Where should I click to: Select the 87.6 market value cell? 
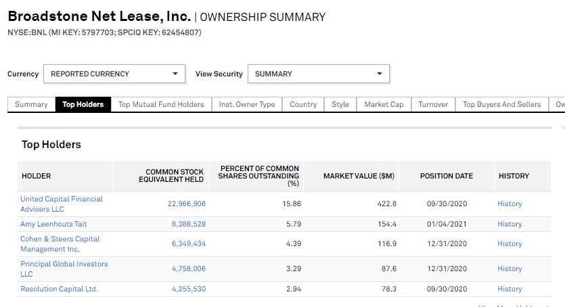(389, 268)
